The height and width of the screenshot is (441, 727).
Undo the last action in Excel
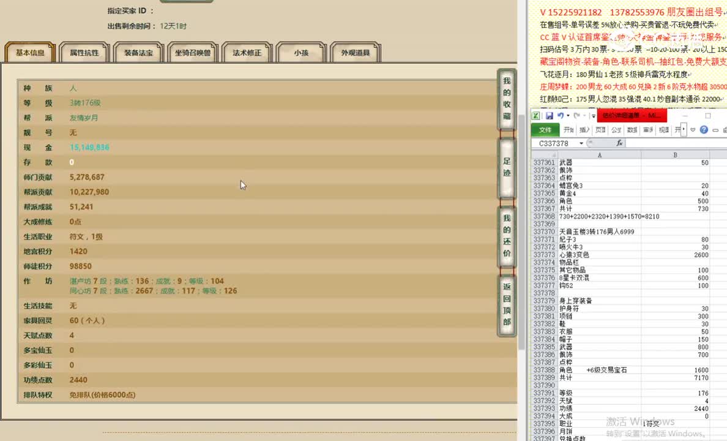coord(559,115)
